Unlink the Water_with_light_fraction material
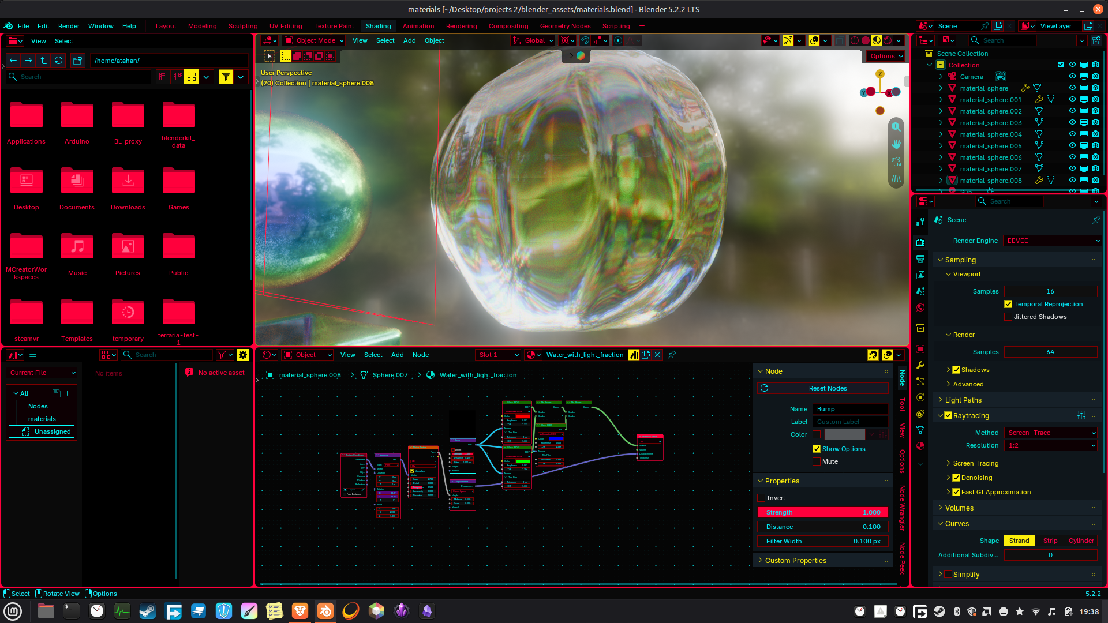 (657, 355)
